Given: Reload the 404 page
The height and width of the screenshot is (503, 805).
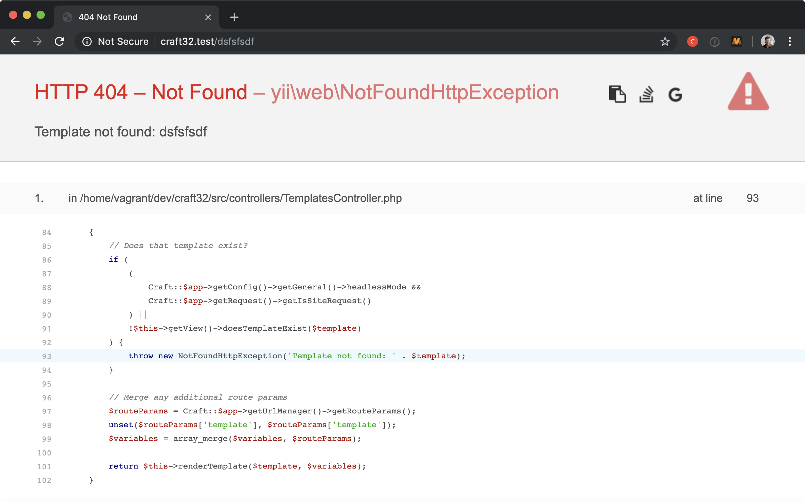Looking at the screenshot, I should pyautogui.click(x=60, y=41).
